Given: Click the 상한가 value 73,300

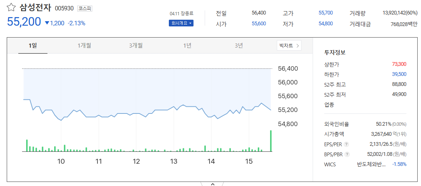Looking at the screenshot, I should (399, 64).
